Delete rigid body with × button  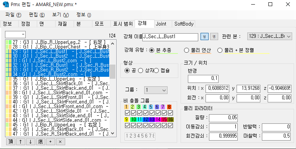click(61, 142)
